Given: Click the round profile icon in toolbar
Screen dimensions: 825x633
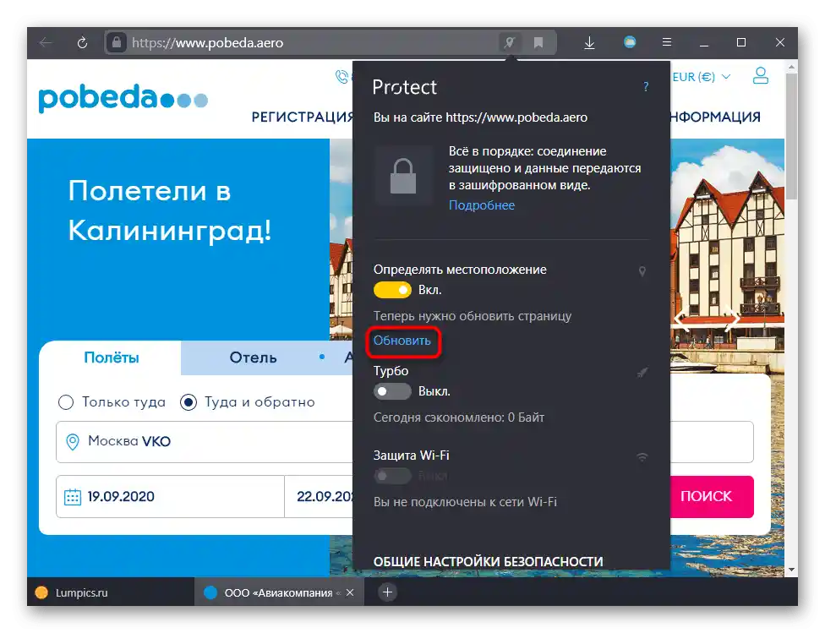Looking at the screenshot, I should (x=630, y=42).
